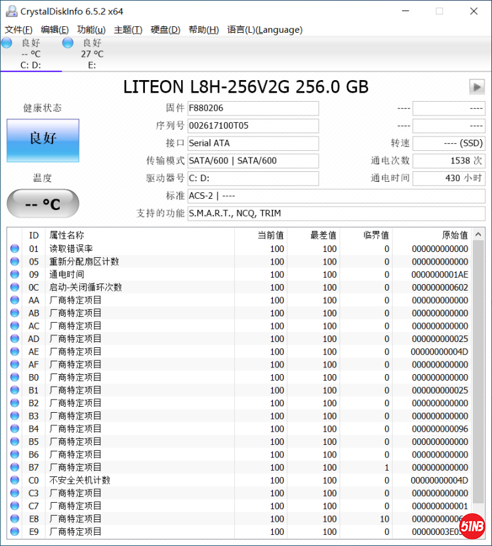Select the C: D: disk status orb

pyautogui.click(x=7, y=43)
